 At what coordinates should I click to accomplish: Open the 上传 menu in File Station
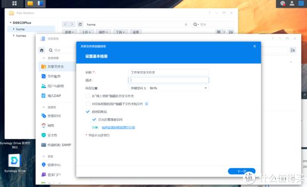pyautogui.click(x=86, y=32)
